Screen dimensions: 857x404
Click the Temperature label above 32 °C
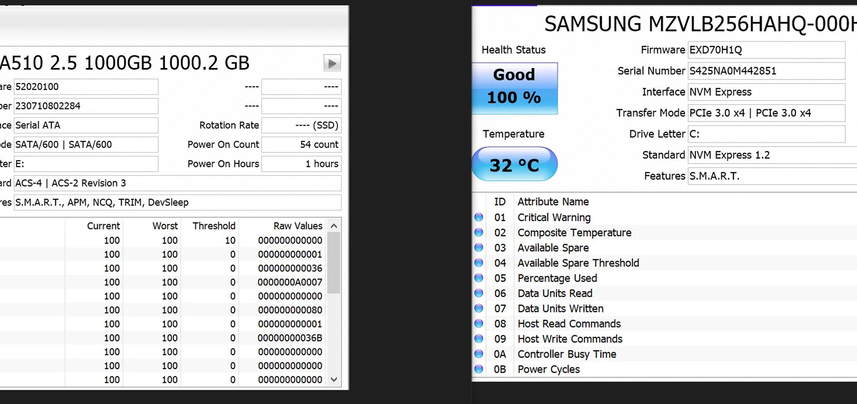[x=513, y=134]
